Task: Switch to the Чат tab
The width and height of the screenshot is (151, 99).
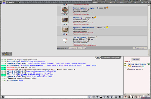Action: coord(98,58)
